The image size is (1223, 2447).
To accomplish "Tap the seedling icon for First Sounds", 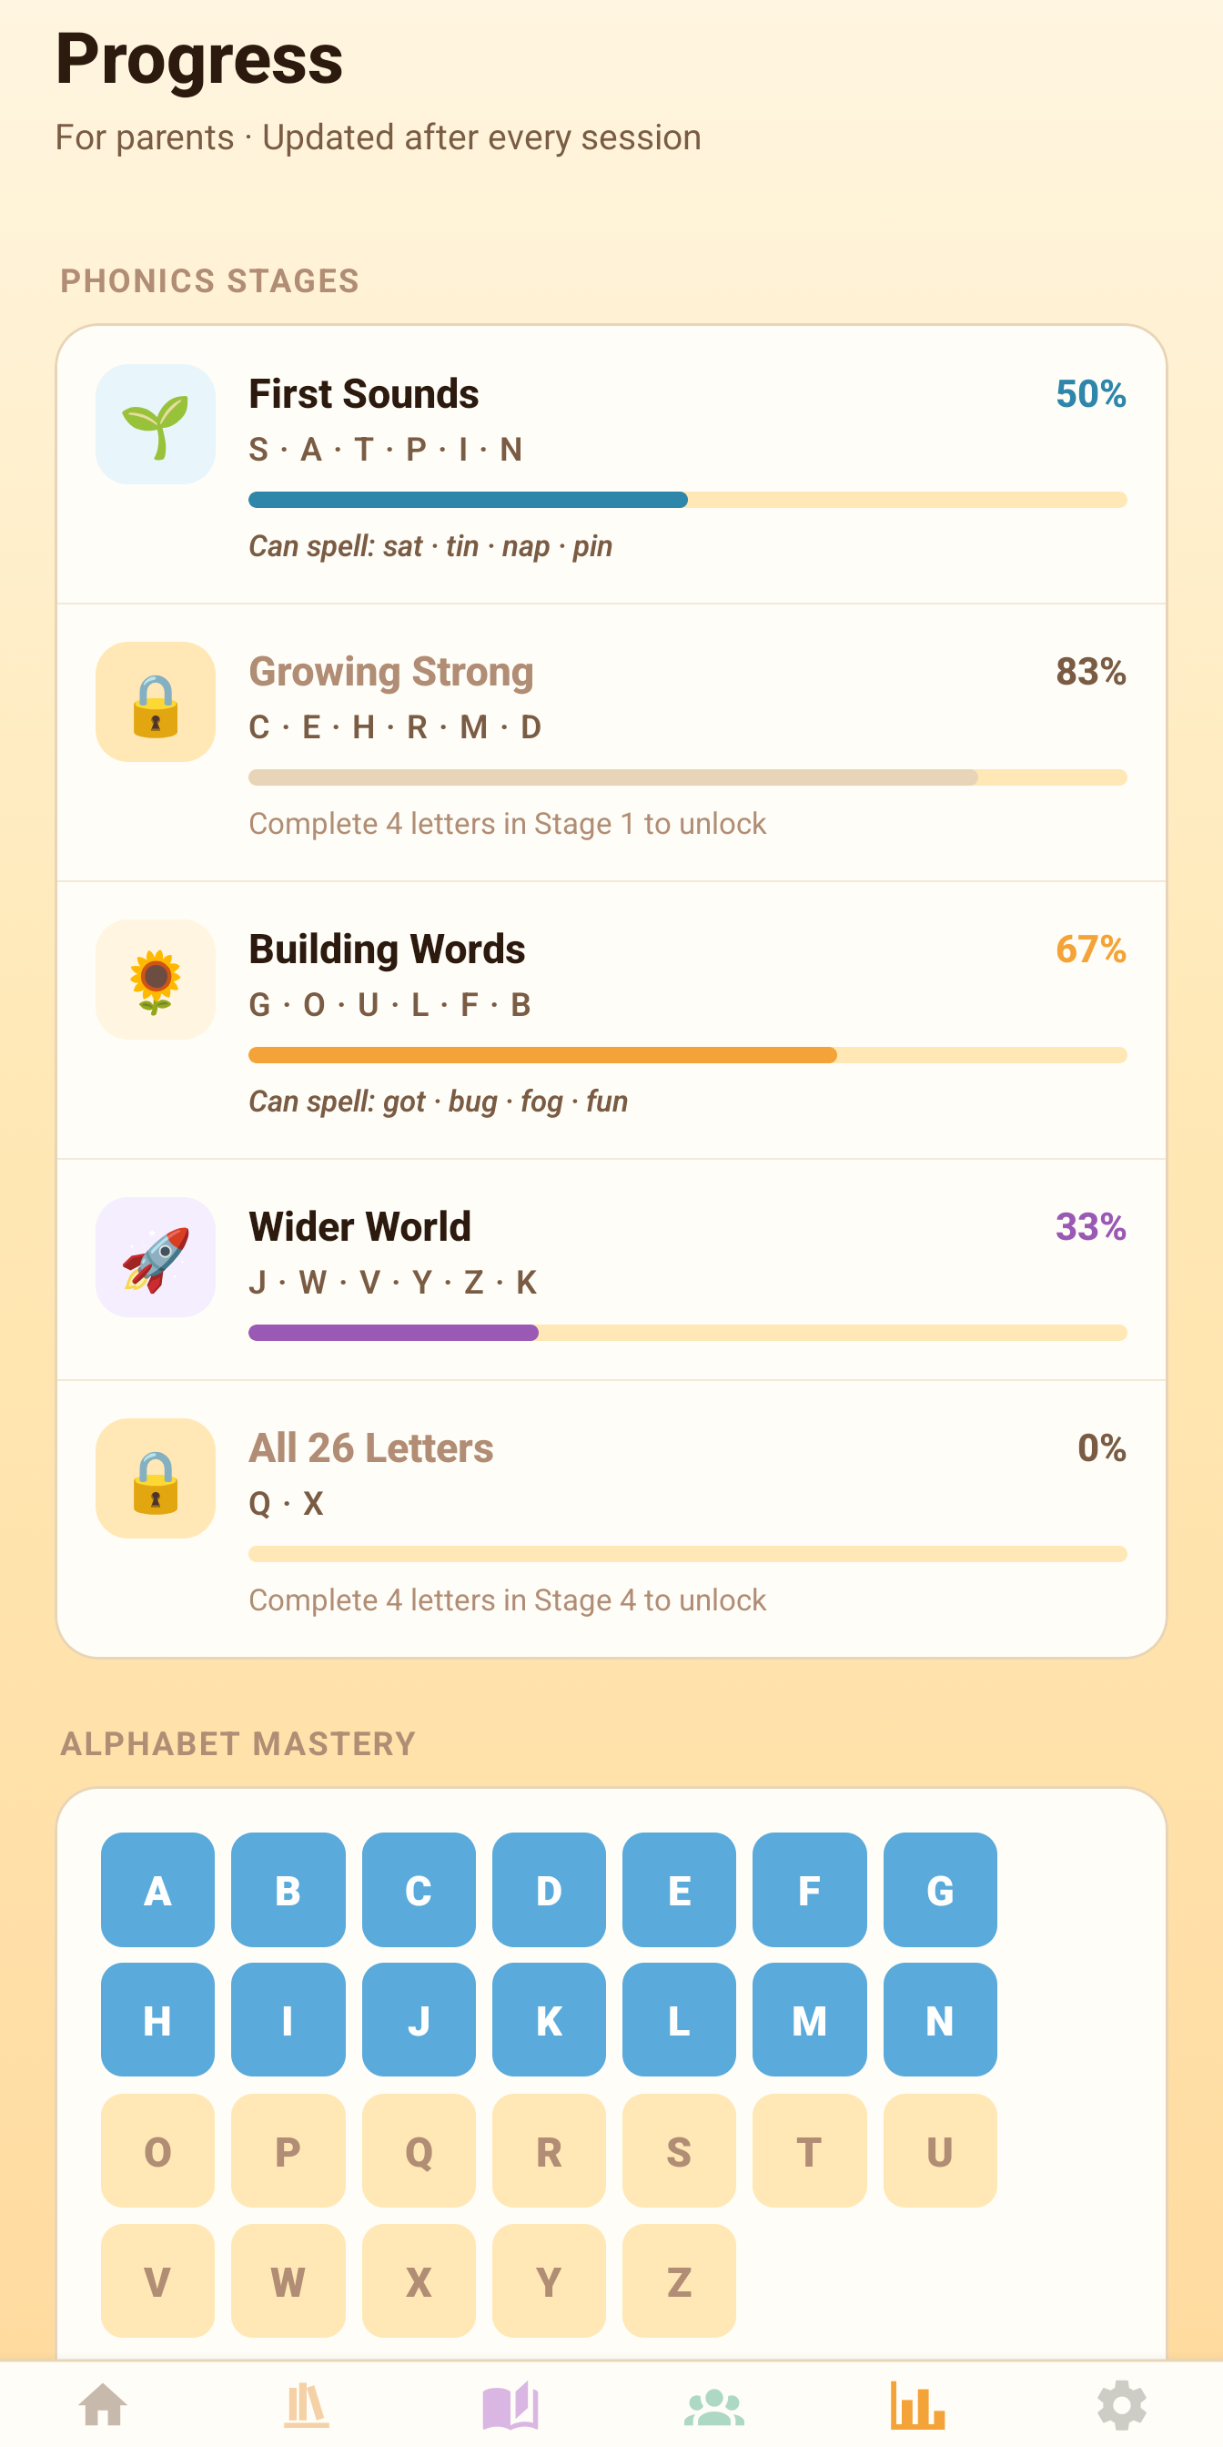I will pyautogui.click(x=156, y=423).
